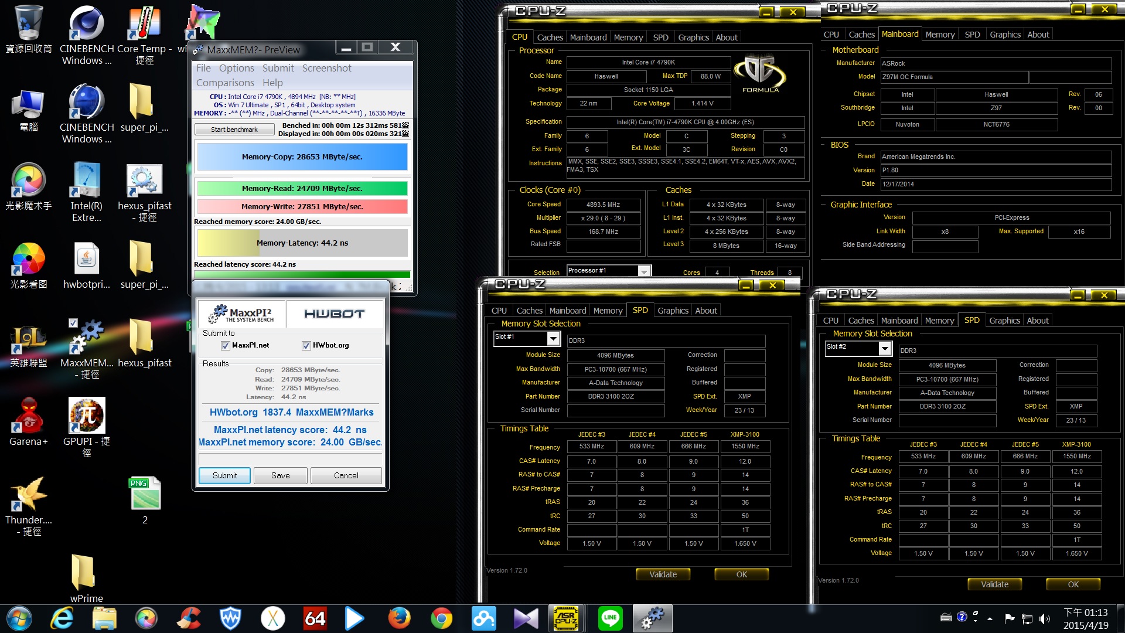Expand the Slot #1 memory slot dropdown
The height and width of the screenshot is (633, 1125).
[x=553, y=338]
